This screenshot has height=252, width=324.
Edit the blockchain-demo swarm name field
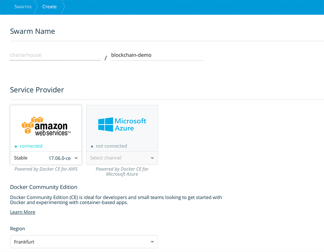click(x=157, y=55)
